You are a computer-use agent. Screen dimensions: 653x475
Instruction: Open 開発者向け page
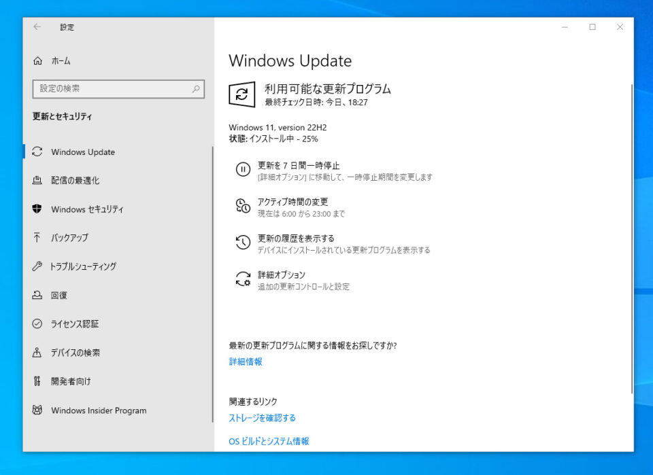point(118,381)
